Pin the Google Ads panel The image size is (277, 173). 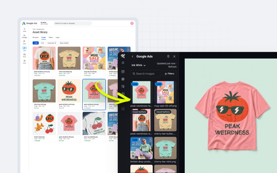pyautogui.click(x=168, y=56)
